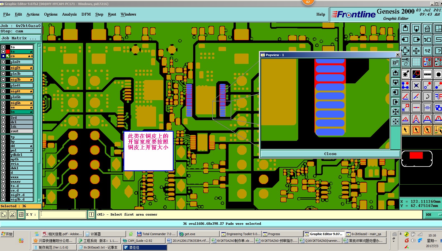Image resolution: width=442 pixels, height=251 pixels.
Task: Select the 1:2 zoom scale icon
Action: pyautogui.click(x=427, y=50)
